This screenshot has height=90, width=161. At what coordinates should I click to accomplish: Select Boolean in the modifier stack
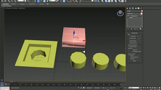coord(131,18)
